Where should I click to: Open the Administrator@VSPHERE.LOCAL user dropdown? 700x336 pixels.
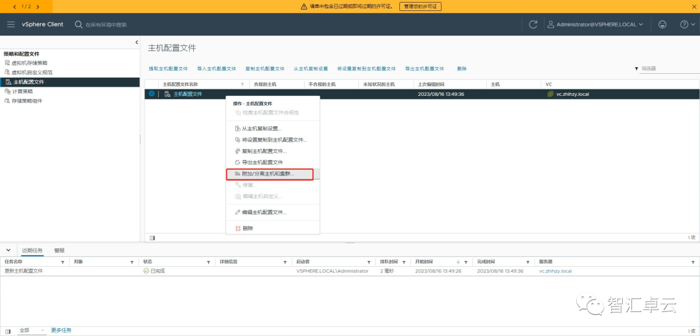[x=595, y=25]
